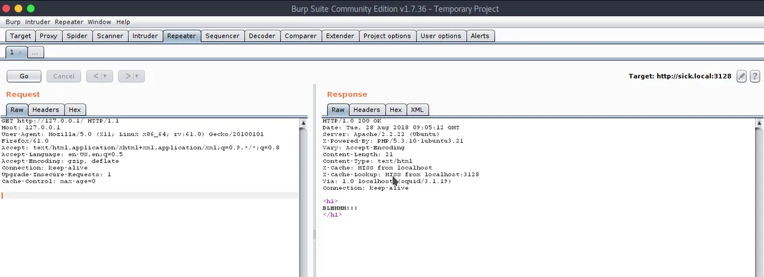
Task: Switch to the Decoder tab
Action: pos(262,36)
